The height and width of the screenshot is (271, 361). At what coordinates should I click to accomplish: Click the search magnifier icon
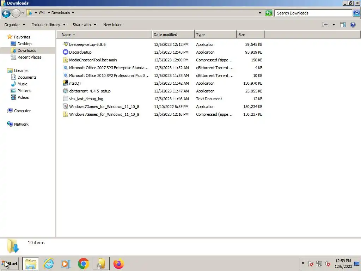(x=356, y=13)
